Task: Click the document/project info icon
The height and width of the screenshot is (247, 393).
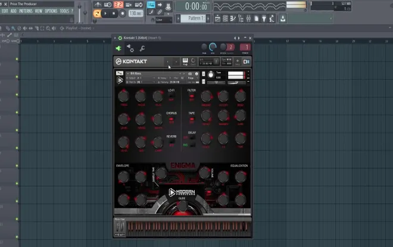Action: click(x=257, y=18)
